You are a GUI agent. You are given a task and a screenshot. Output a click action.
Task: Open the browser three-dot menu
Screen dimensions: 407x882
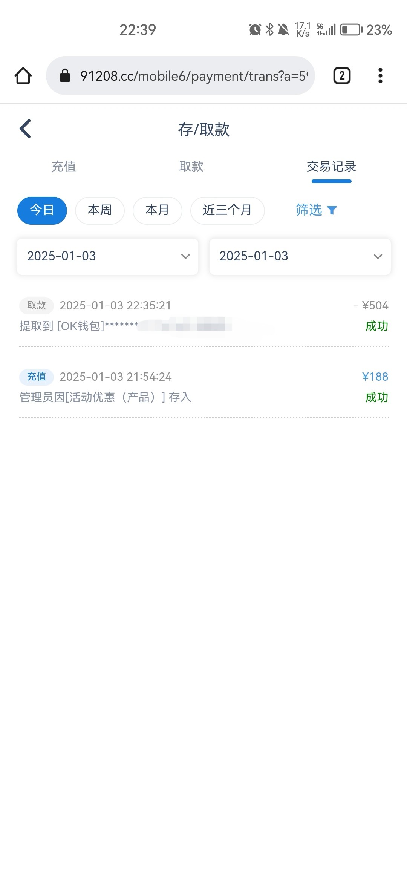(x=380, y=76)
